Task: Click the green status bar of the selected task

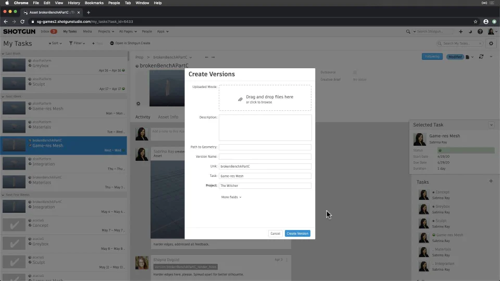Action: [466, 150]
